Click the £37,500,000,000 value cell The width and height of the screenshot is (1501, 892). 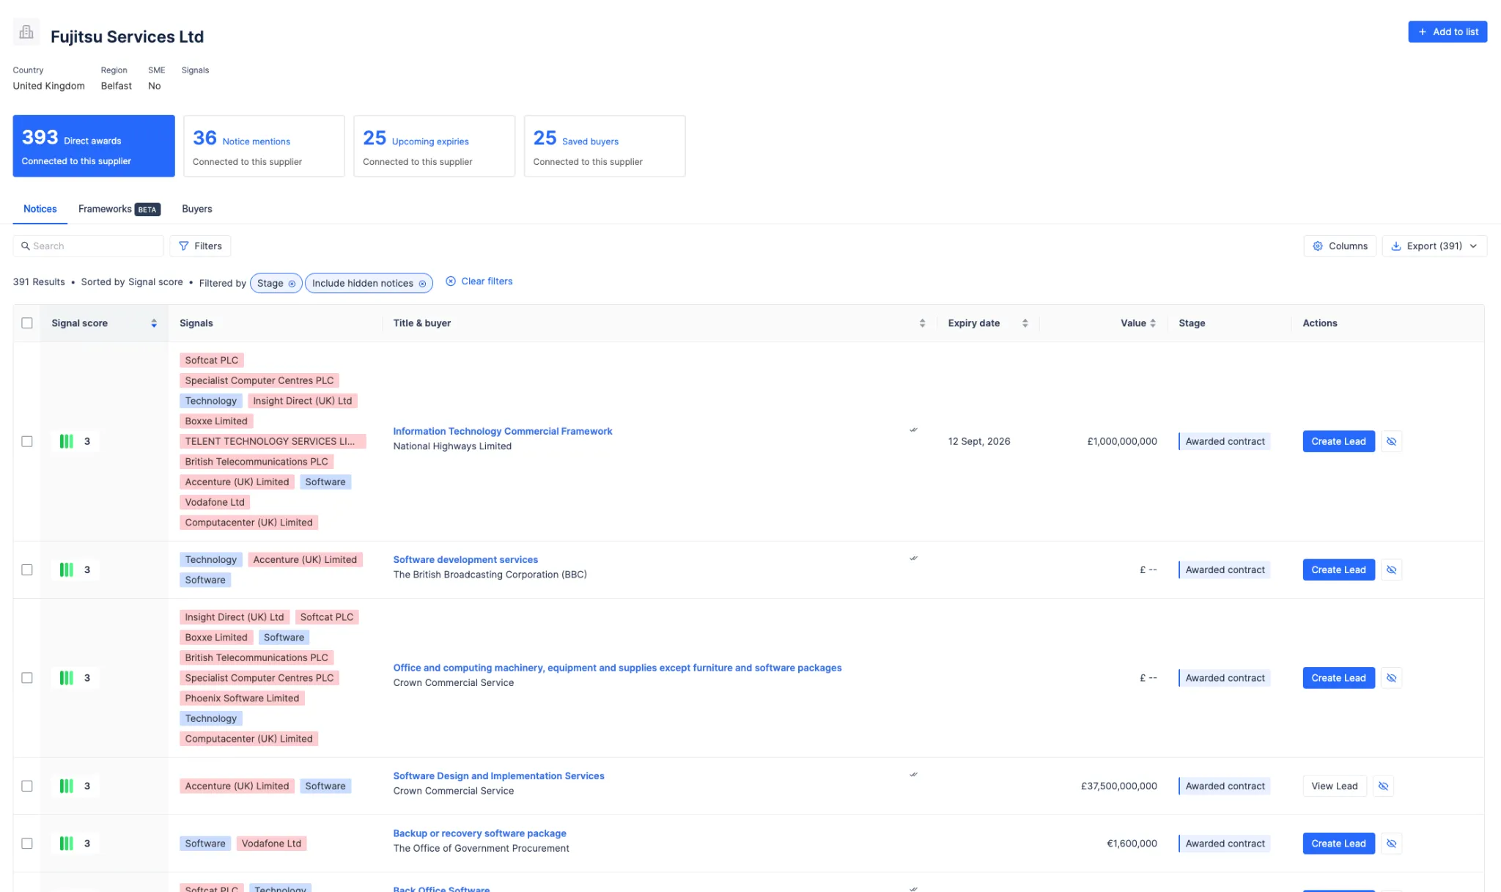1119,786
